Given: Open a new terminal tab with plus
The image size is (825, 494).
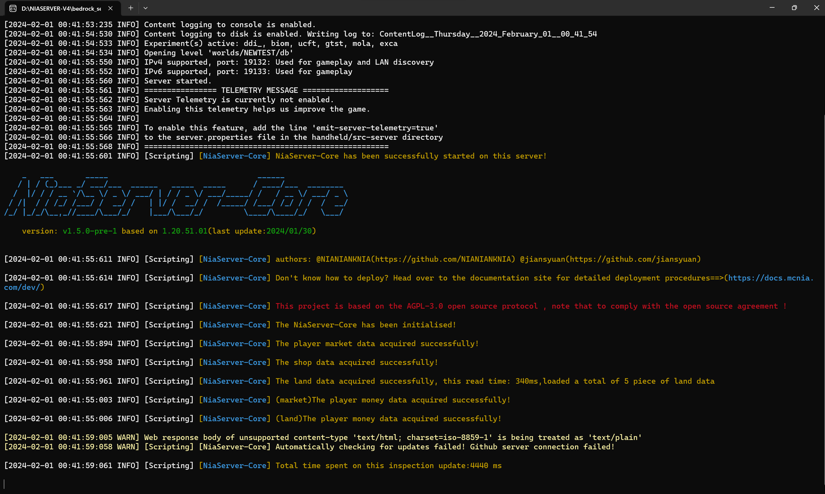Looking at the screenshot, I should tap(131, 8).
